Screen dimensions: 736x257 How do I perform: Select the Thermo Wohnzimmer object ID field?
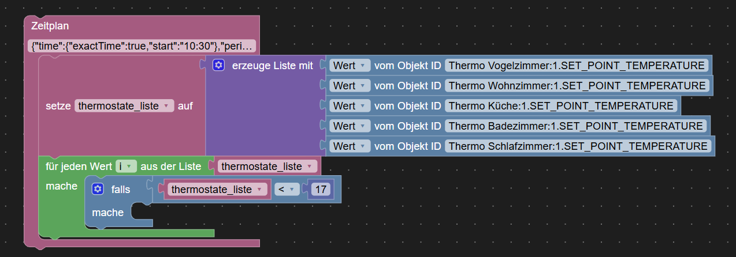coord(577,86)
